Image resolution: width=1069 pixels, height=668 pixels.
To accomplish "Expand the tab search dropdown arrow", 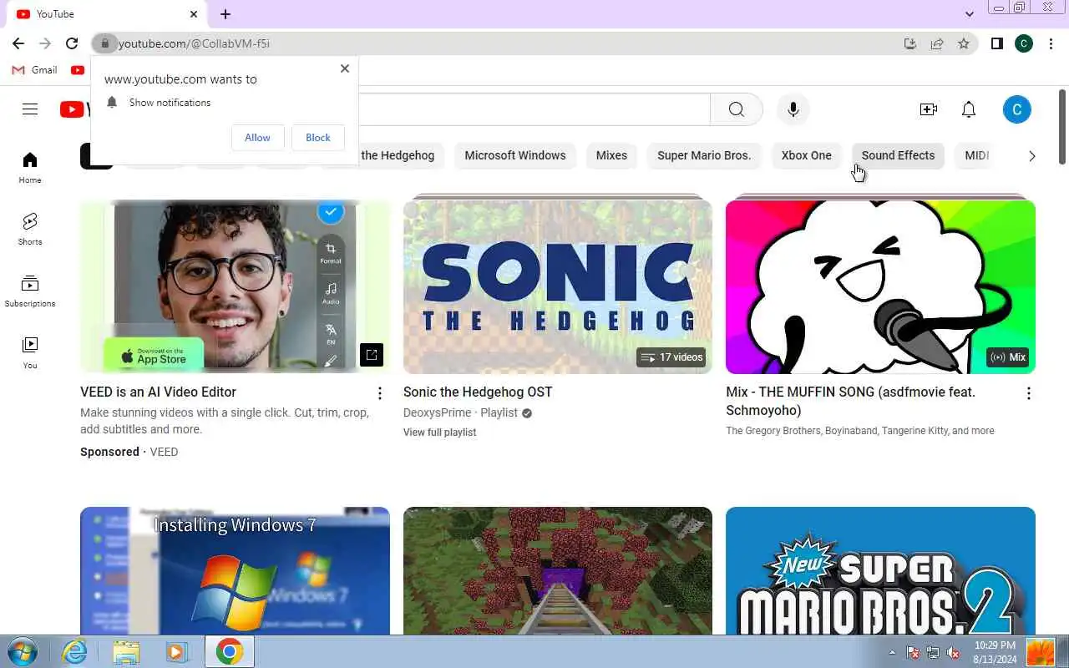I will 970,14.
